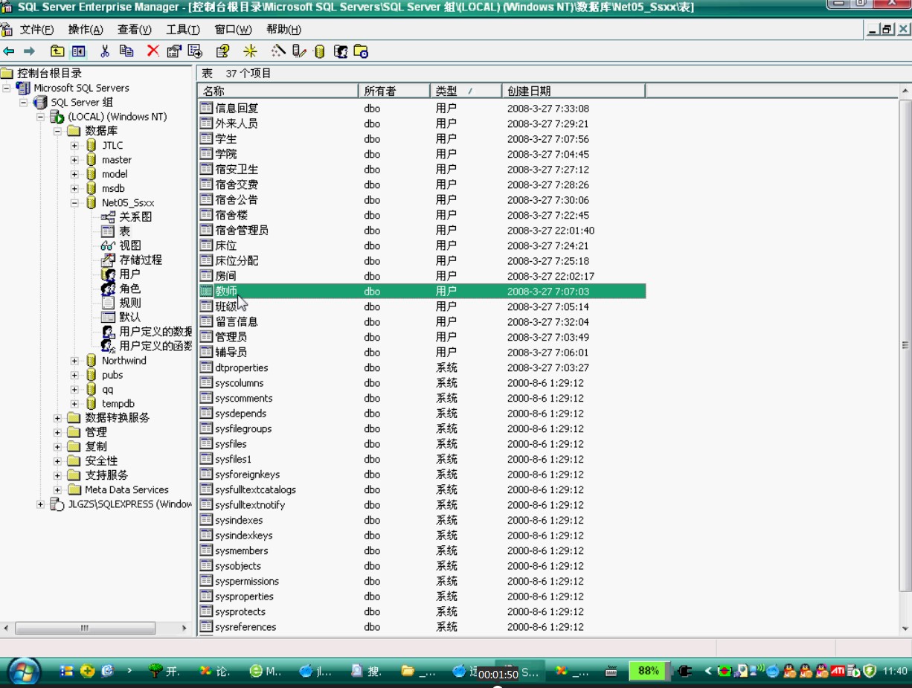Select the sysobjects table row
The width and height of the screenshot is (912, 688).
[422, 566]
